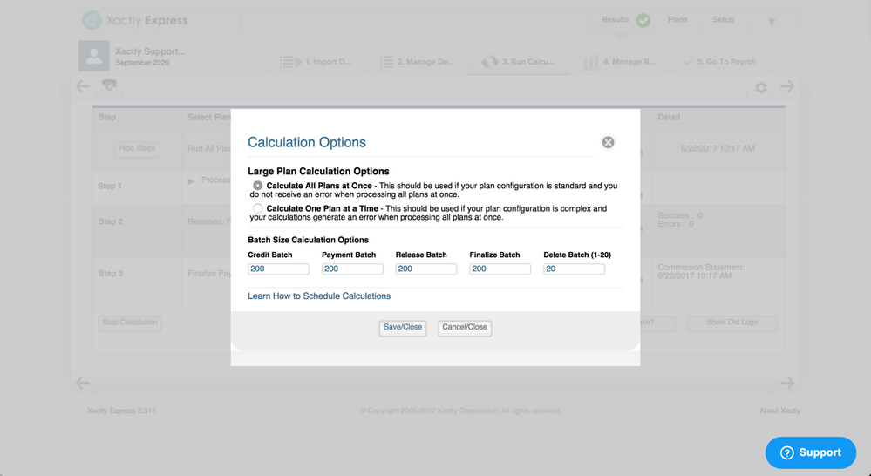Click the top-left back arrow icon
The width and height of the screenshot is (871, 476).
83,86
